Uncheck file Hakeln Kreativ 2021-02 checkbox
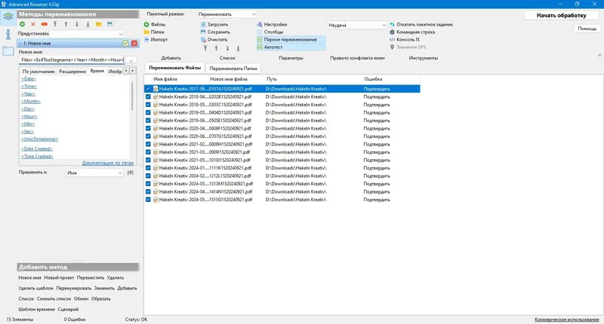This screenshot has height=324, width=604. tap(148, 144)
